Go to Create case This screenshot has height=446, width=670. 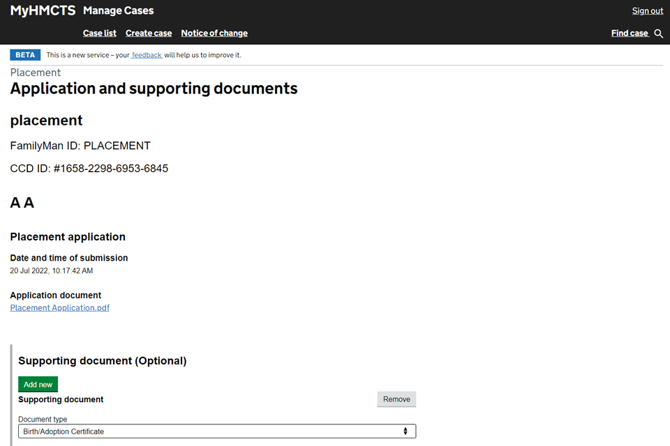click(149, 33)
